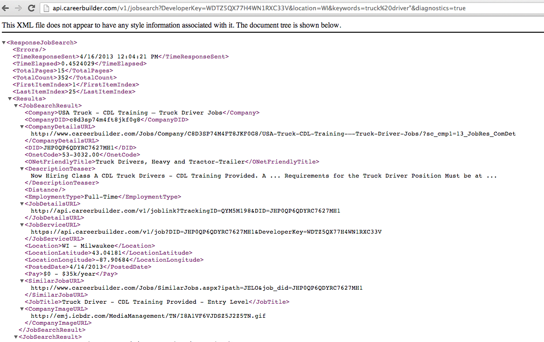Click ONetFriendlyTitle Truck Drivers, Heavy and Tractor-Trailer

click(x=170, y=162)
